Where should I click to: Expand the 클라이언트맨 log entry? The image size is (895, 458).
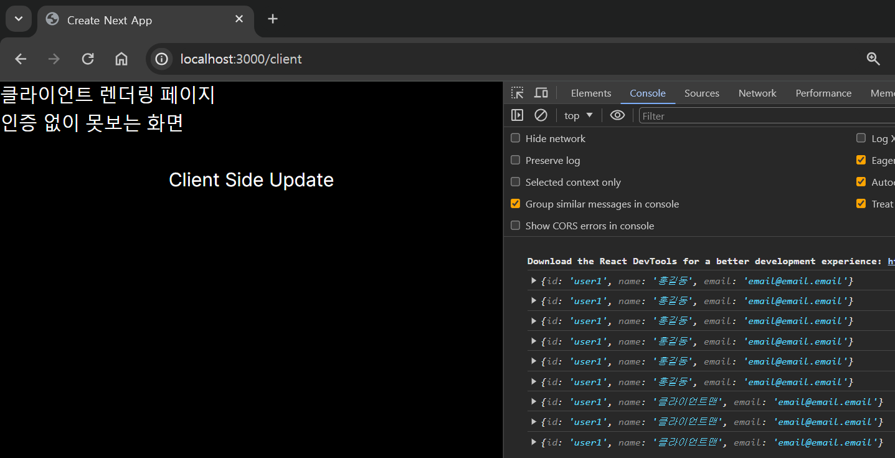tap(533, 401)
